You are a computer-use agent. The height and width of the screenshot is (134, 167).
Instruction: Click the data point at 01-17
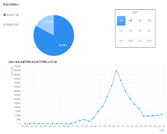pyautogui.click(x=98, y=111)
